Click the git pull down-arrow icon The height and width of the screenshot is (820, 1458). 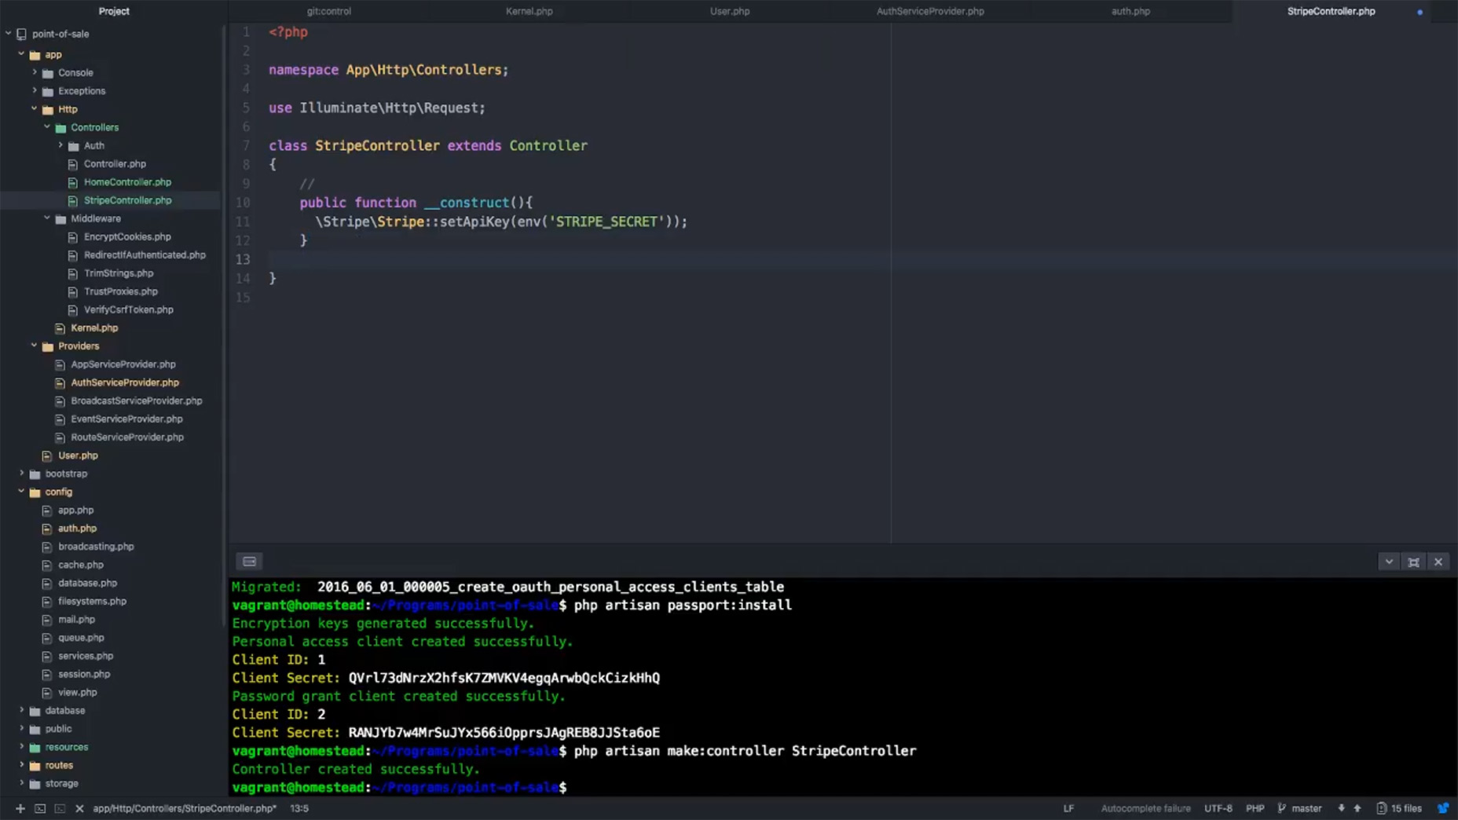pyautogui.click(x=1341, y=808)
